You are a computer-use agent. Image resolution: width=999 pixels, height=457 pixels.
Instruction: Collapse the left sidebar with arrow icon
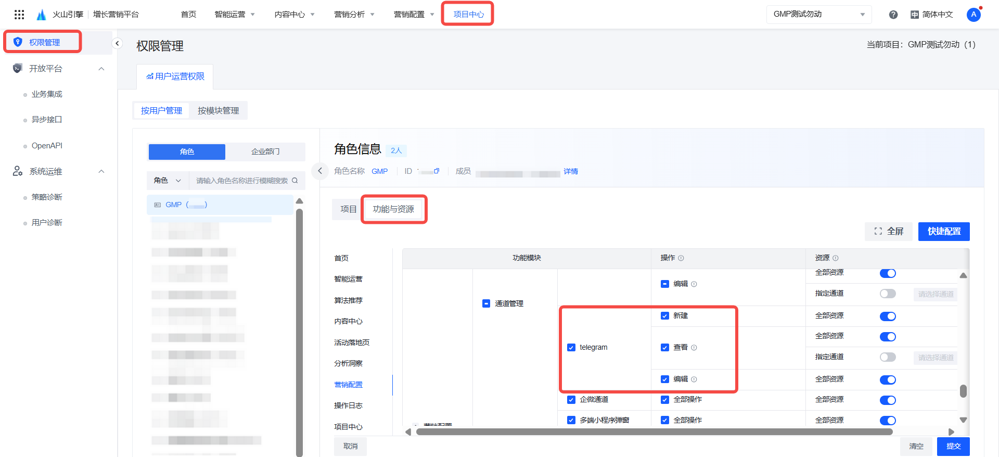click(118, 43)
